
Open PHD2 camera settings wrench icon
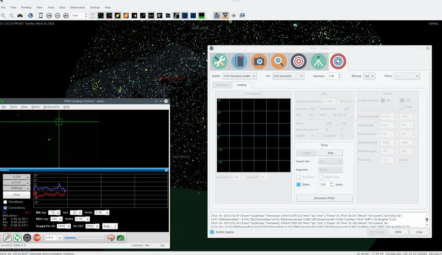(120, 238)
